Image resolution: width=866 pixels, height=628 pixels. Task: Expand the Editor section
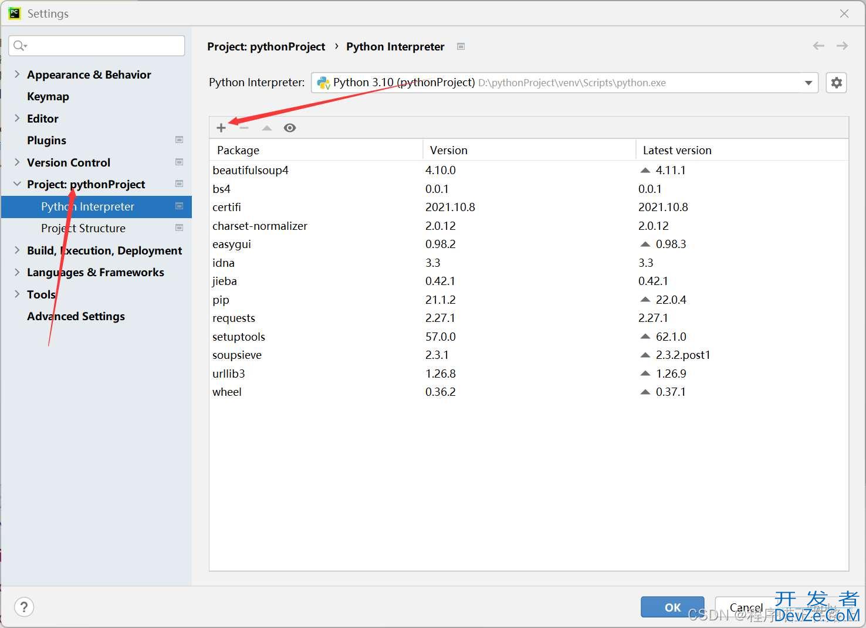pyautogui.click(x=17, y=118)
